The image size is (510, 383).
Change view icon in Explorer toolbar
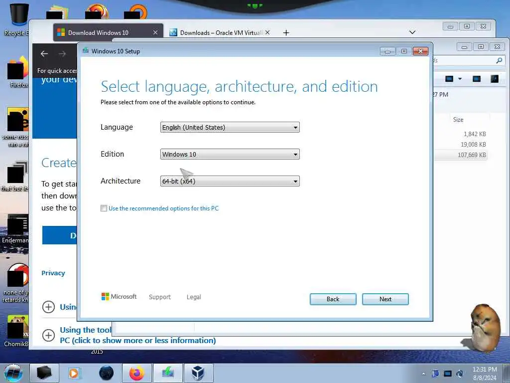point(449,79)
